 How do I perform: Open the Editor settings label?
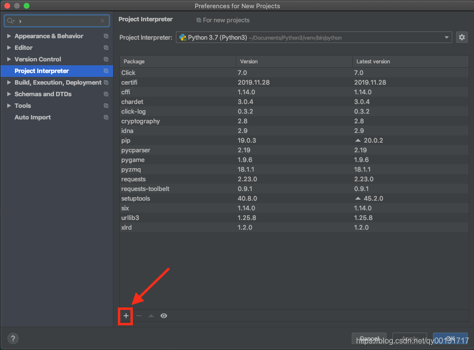pyautogui.click(x=24, y=47)
